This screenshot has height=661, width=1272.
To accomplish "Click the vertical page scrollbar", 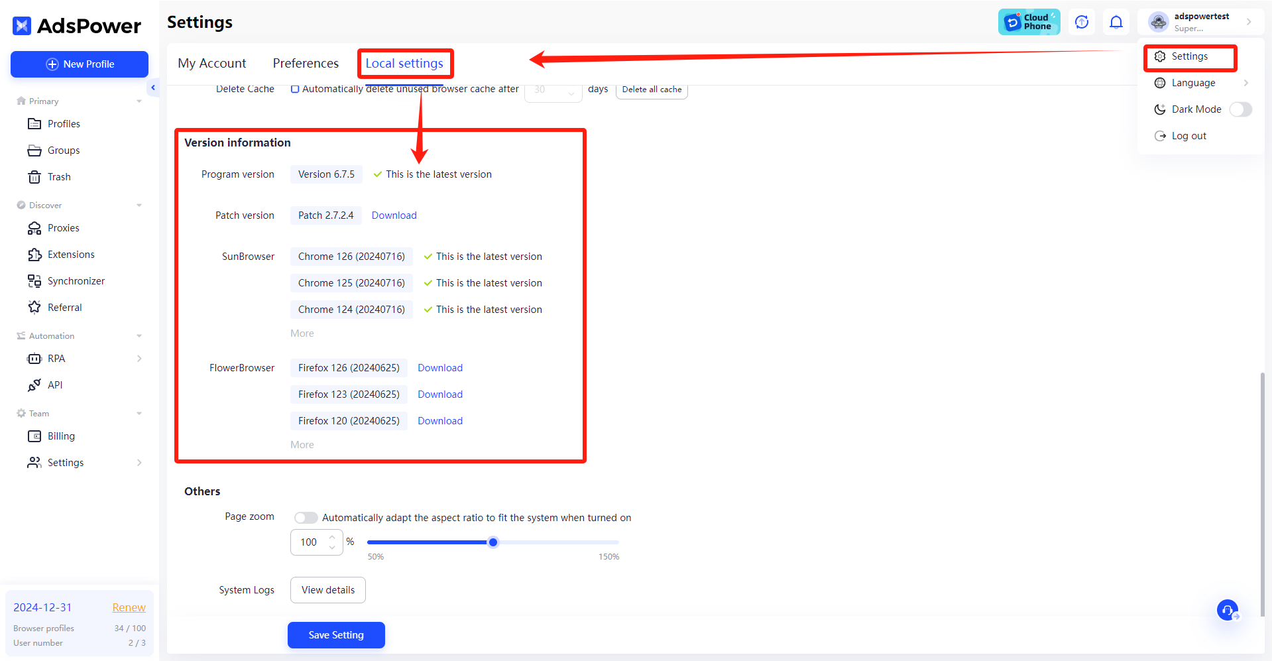I will (1262, 494).
